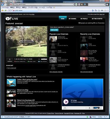Viewport: 110px width, 119px height.
Task: Click the mute speaker icon in video controls
Action: [x=92, y=108]
